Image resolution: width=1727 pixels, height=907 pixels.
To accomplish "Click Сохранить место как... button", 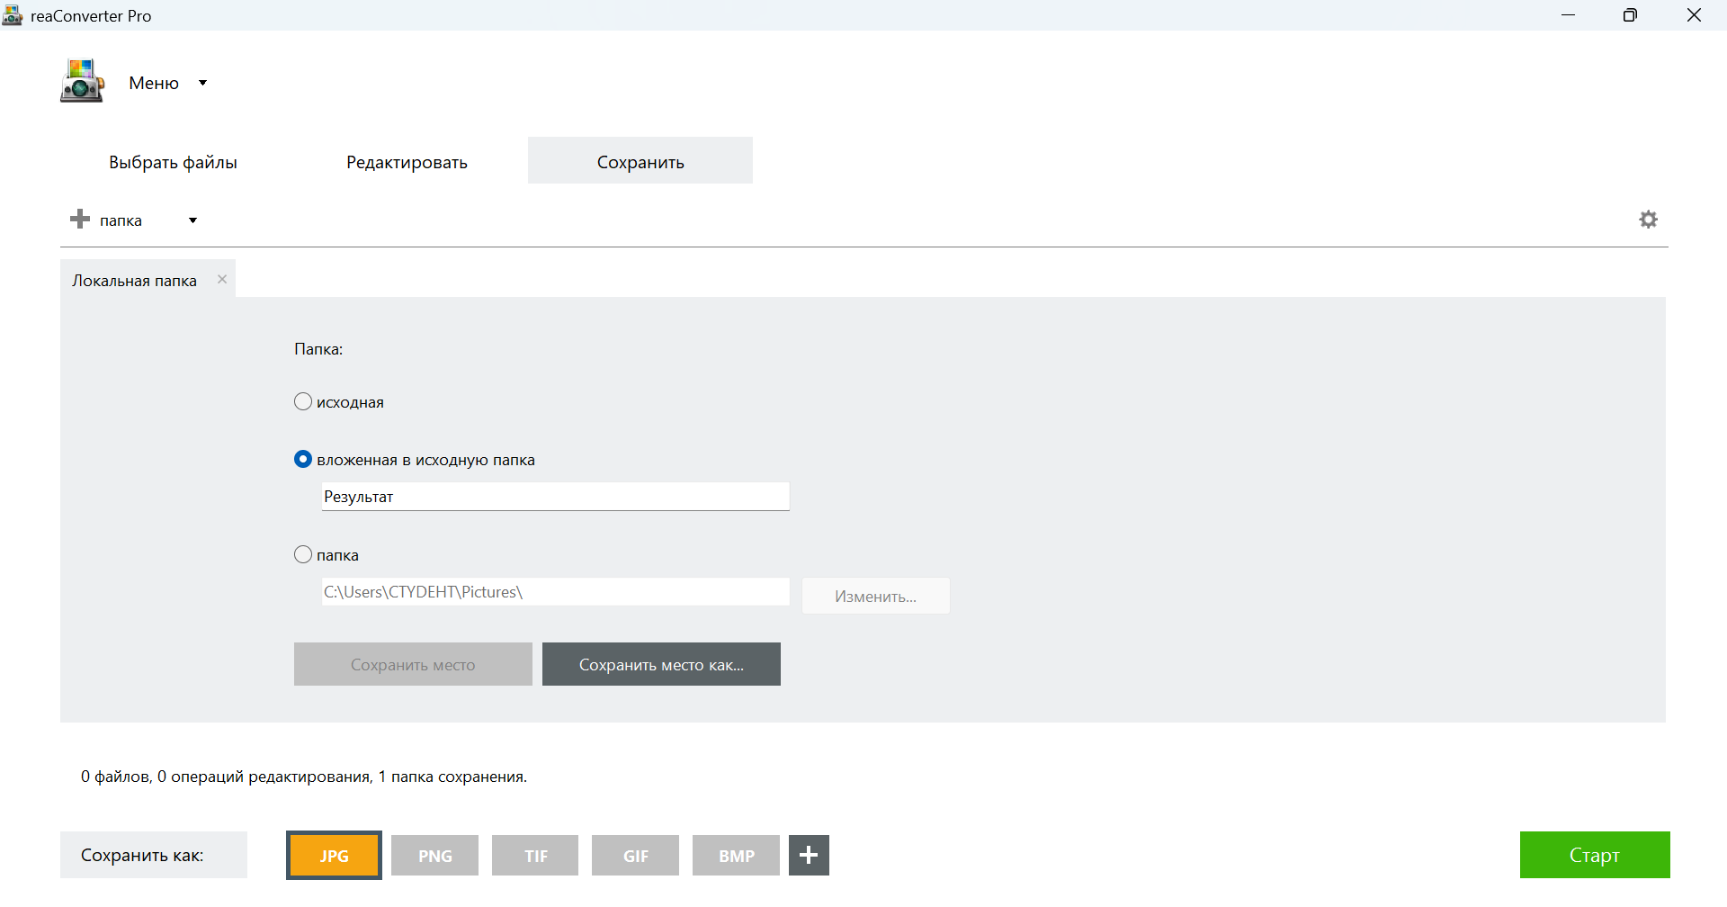I will (x=661, y=664).
